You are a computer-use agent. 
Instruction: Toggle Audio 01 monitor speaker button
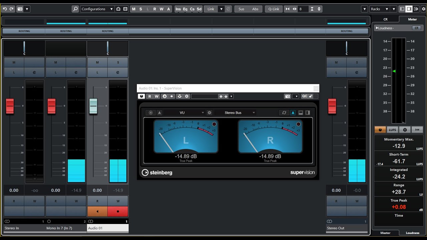97,211
